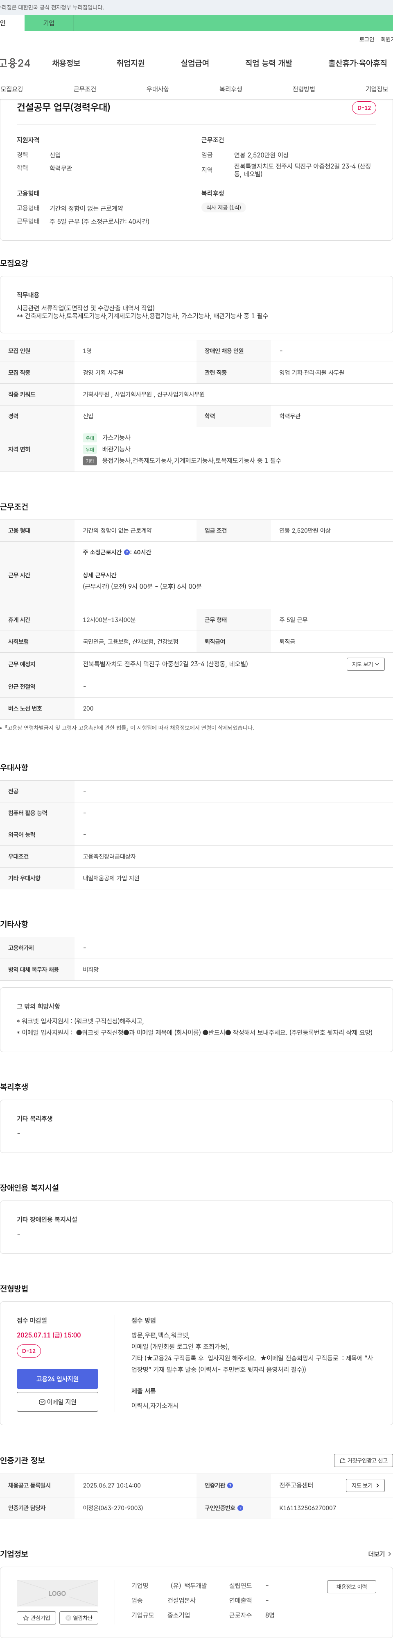Jump to 모집요강 section tab
The width and height of the screenshot is (393, 1638).
click(x=11, y=89)
